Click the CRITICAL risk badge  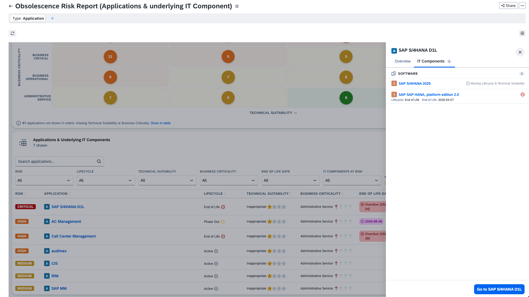pos(26,207)
